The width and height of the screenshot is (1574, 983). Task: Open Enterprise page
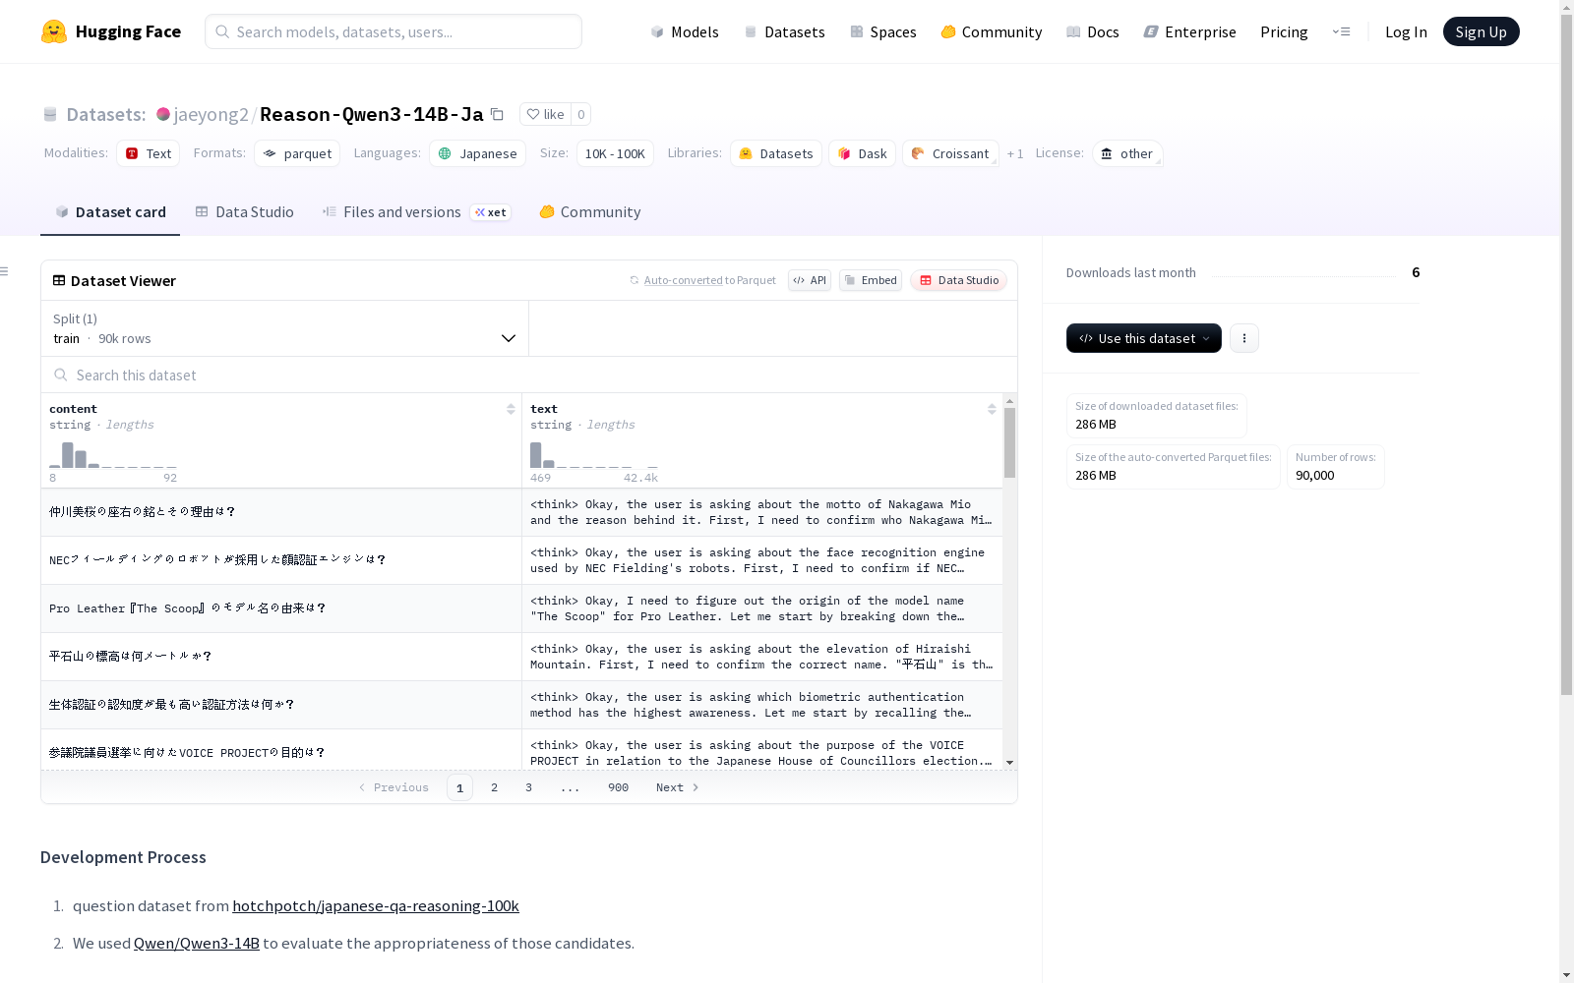click(1190, 31)
